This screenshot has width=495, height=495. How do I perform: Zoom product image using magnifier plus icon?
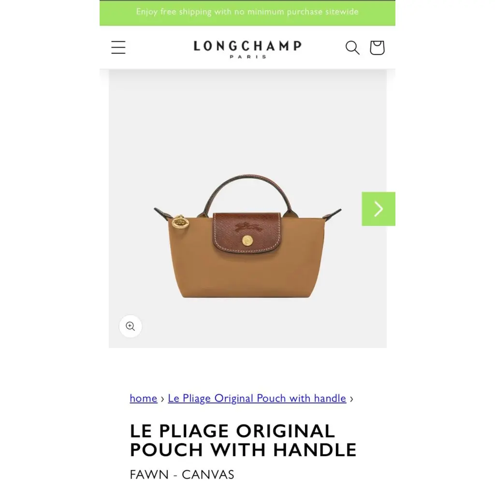pos(131,326)
